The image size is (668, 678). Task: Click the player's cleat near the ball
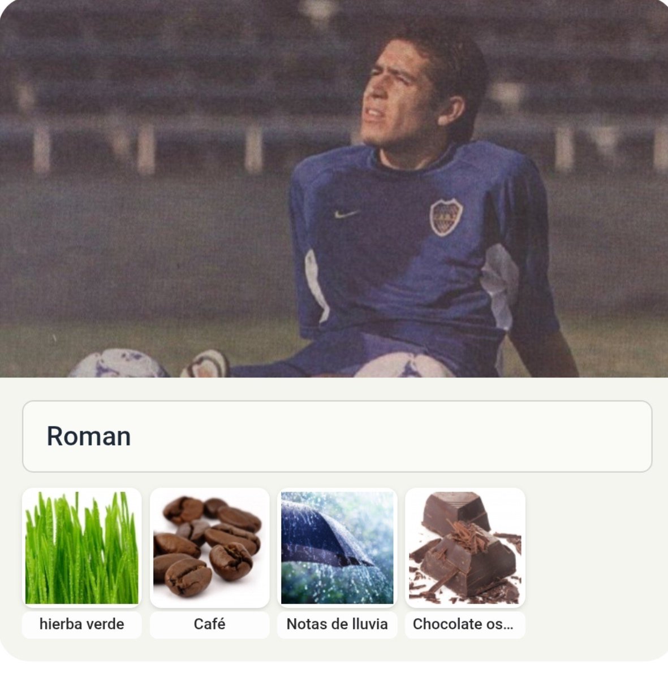point(205,364)
